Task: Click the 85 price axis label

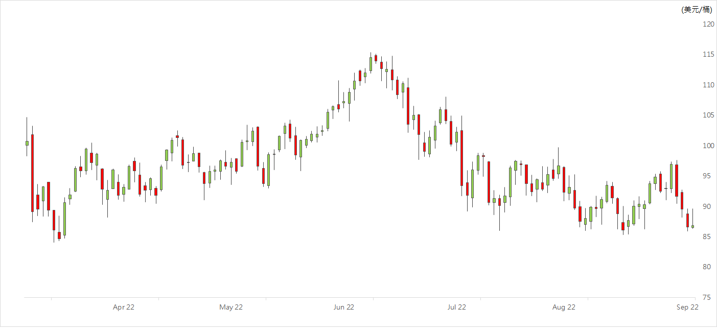Action: point(708,237)
